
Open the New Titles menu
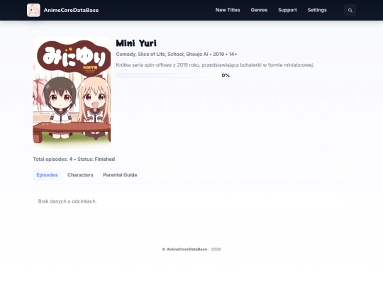[x=228, y=10]
